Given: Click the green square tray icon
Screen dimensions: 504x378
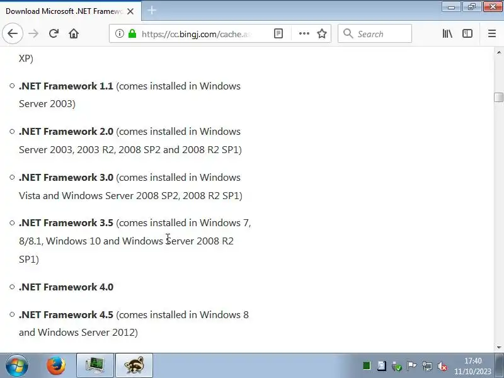Looking at the screenshot, I should (x=367, y=366).
